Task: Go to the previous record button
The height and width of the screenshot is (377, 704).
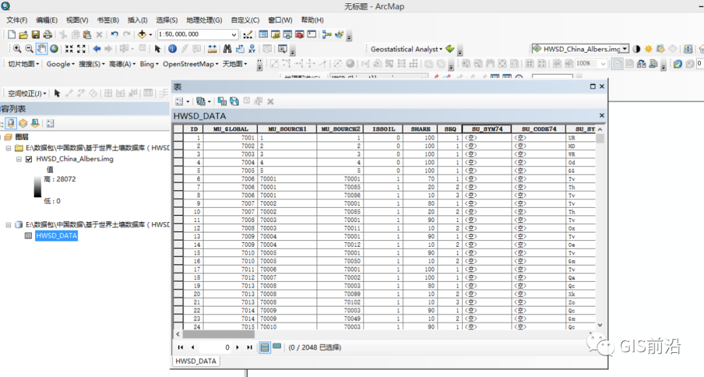Action: pyautogui.click(x=192, y=348)
